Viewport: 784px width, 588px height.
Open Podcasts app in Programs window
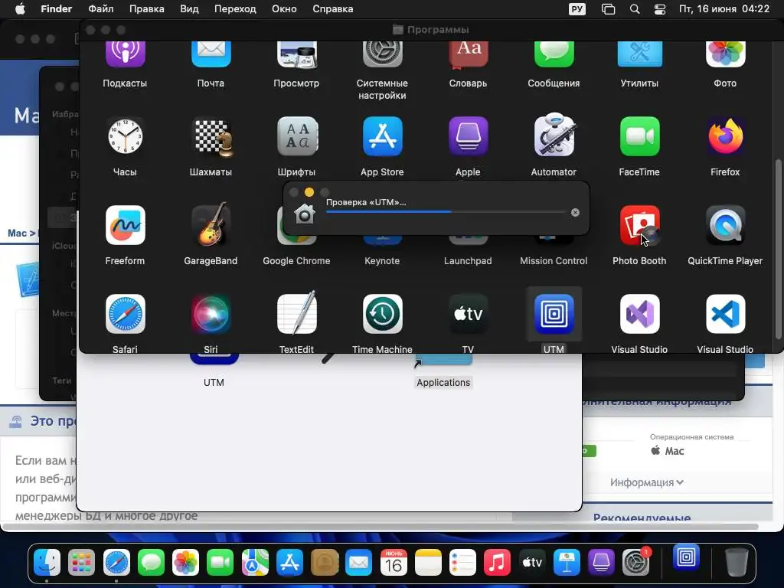[x=125, y=53]
